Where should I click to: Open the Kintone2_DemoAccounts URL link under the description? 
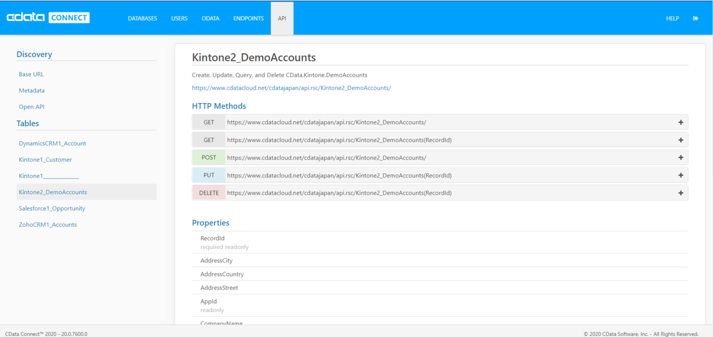[x=291, y=88]
